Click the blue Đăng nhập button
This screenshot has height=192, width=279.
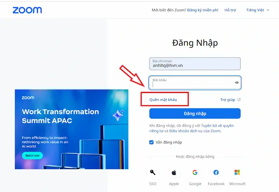(x=195, y=113)
